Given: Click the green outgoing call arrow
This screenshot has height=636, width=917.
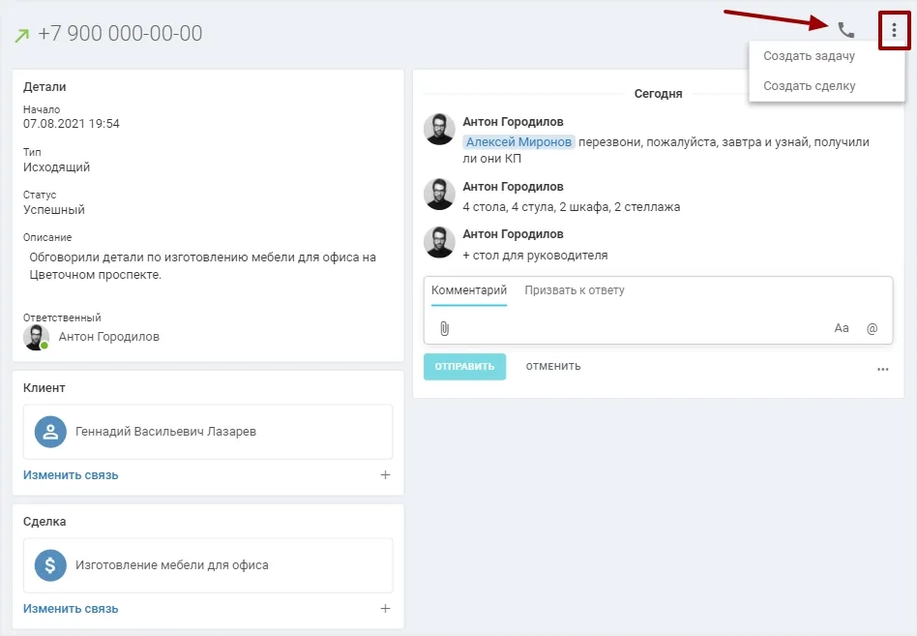Looking at the screenshot, I should click(21, 36).
